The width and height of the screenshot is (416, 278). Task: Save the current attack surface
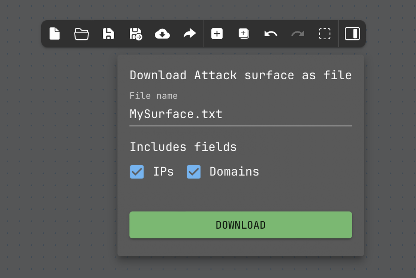[108, 33]
